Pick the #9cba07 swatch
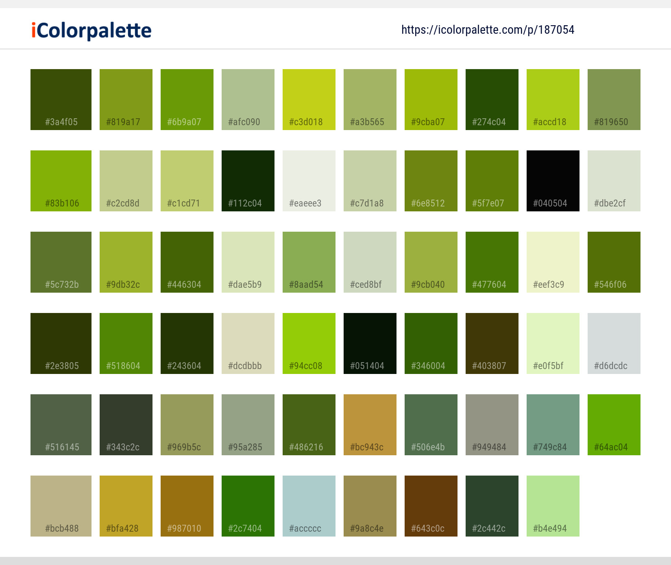 (431, 100)
